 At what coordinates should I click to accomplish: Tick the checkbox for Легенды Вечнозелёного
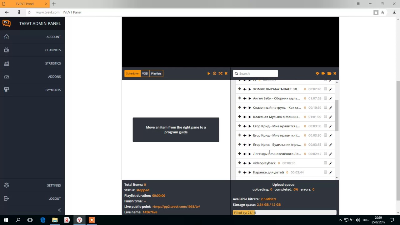point(325,154)
